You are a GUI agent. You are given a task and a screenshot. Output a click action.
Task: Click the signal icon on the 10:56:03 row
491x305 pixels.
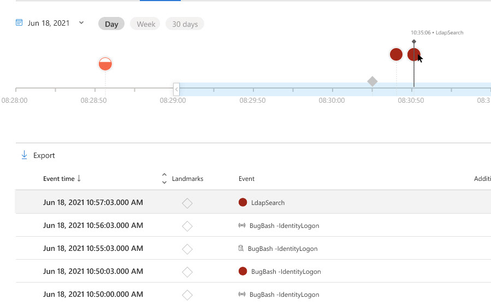click(x=242, y=225)
